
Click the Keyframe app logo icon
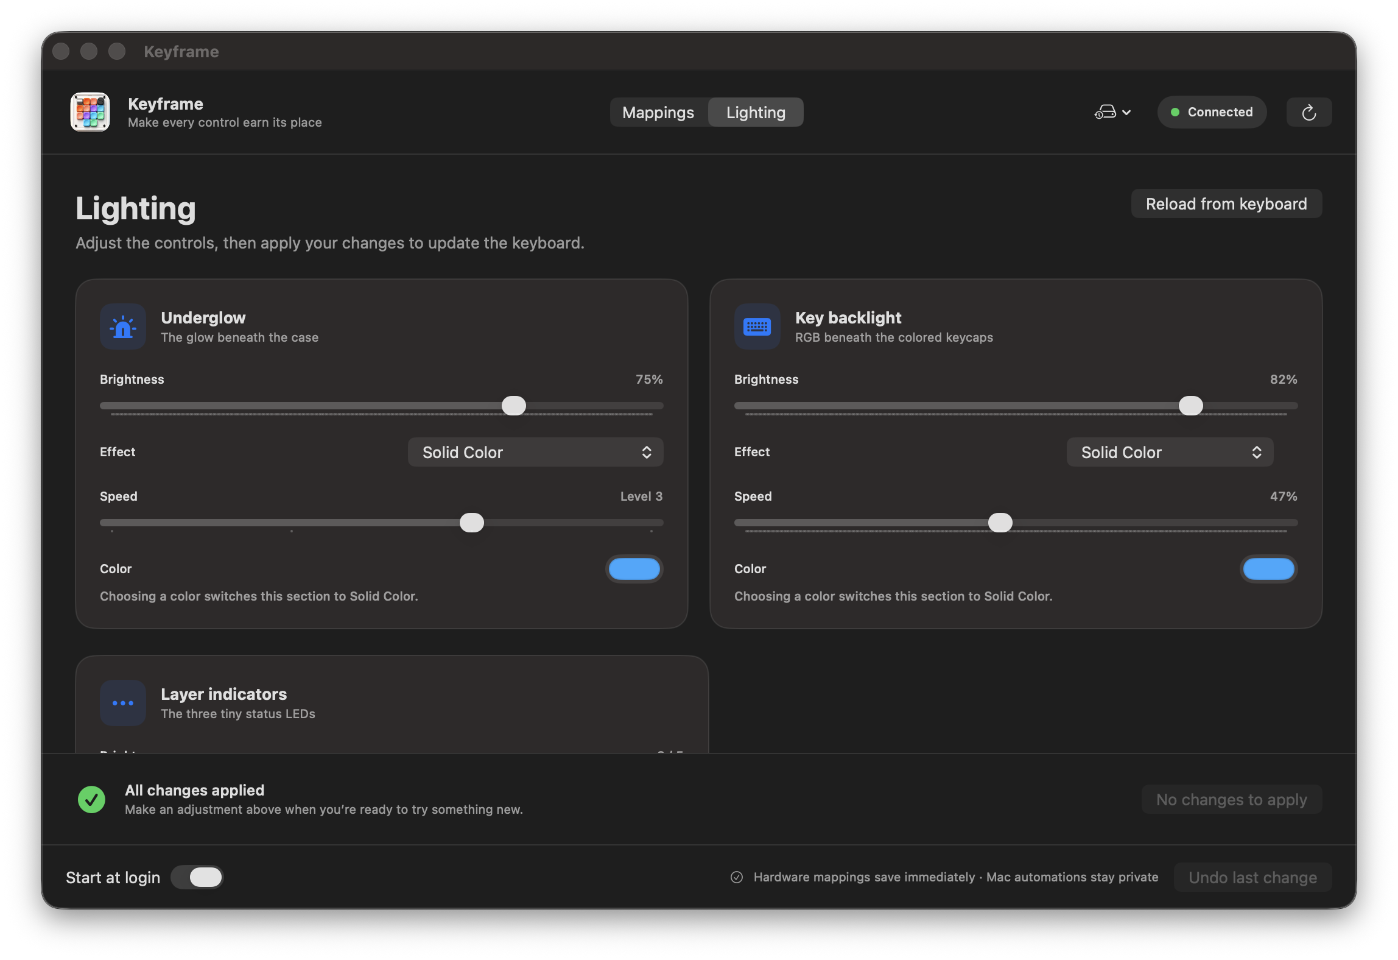tap(90, 112)
